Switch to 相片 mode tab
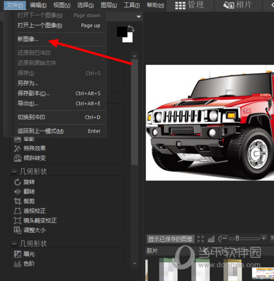 coord(238,5)
